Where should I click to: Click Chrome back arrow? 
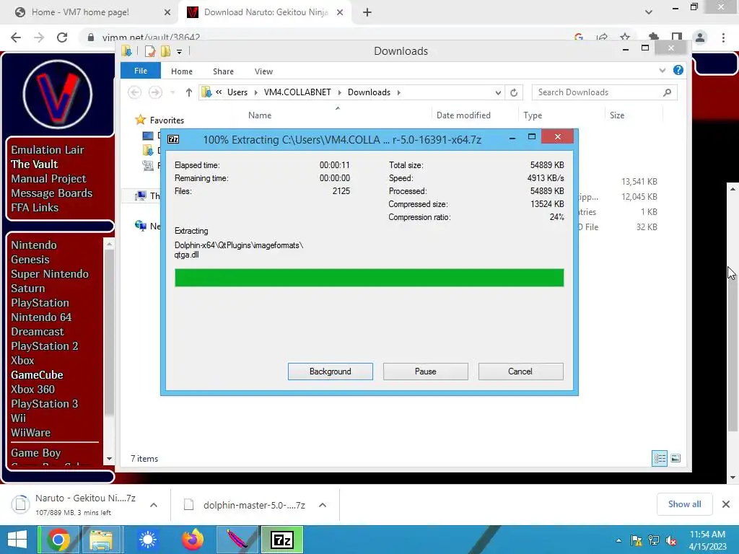(x=16, y=38)
